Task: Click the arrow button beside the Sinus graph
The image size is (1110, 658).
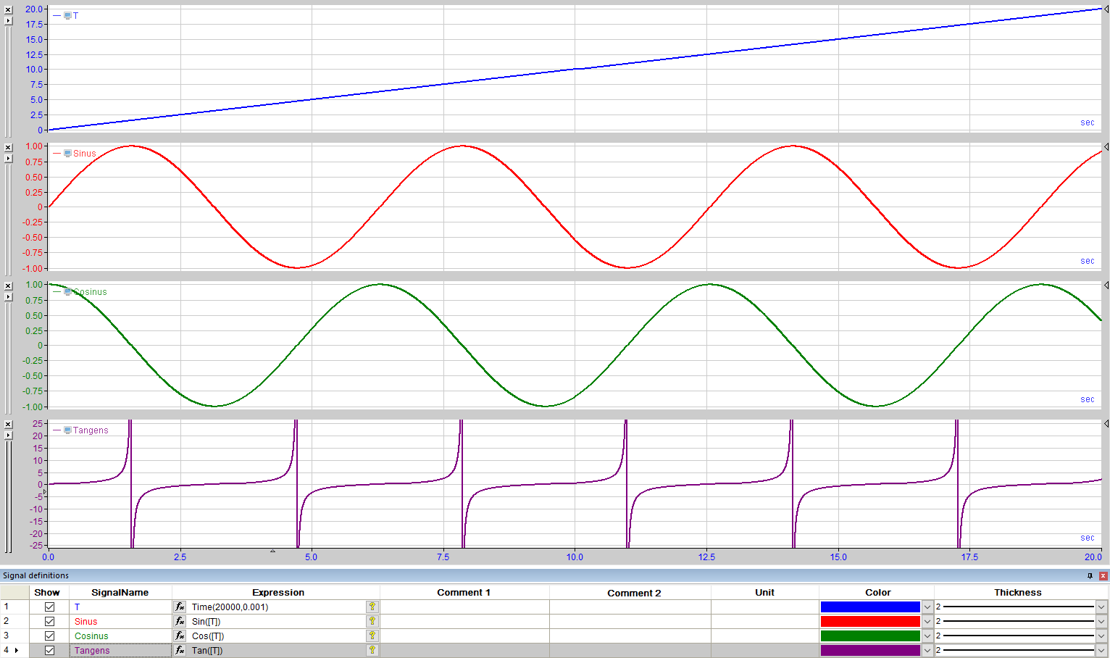Action: (x=8, y=159)
